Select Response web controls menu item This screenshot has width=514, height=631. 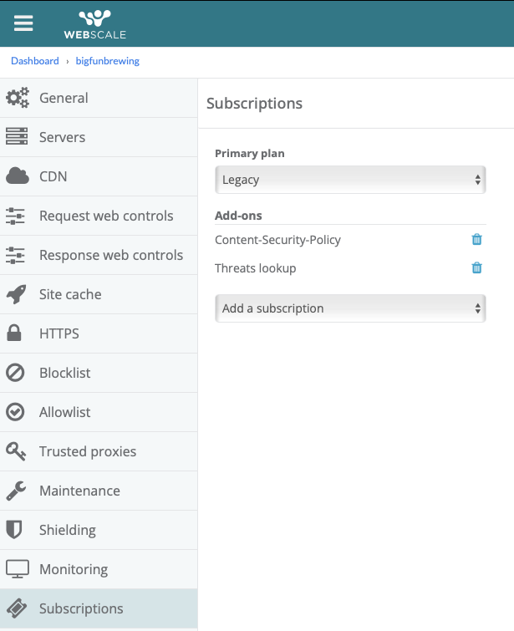110,255
